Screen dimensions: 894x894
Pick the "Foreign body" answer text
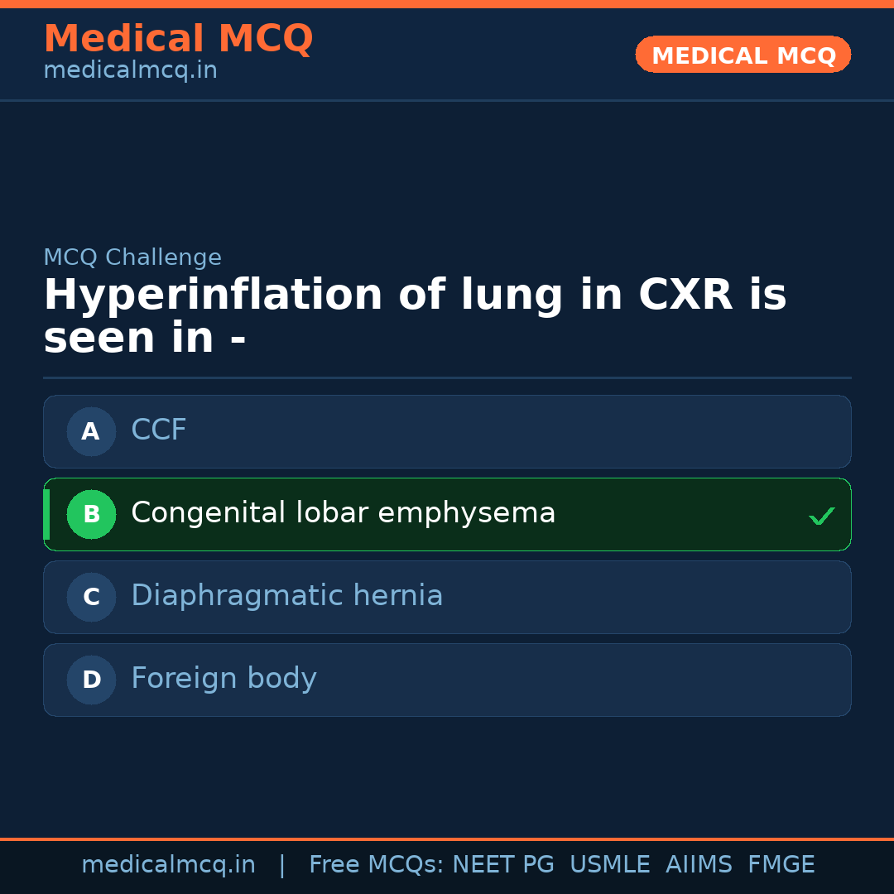[x=223, y=679]
